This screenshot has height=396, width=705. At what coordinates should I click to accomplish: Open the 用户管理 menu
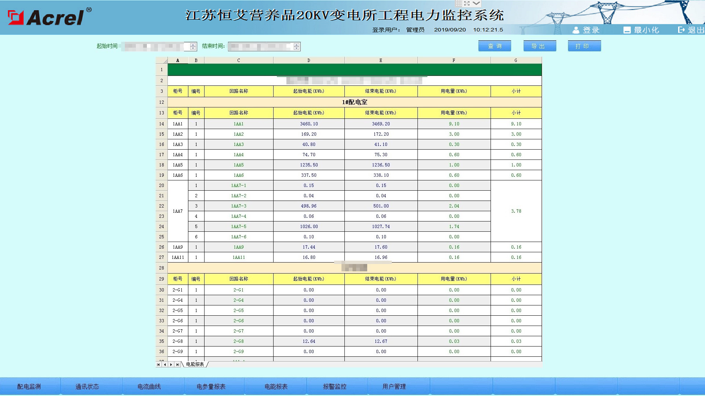tap(394, 386)
